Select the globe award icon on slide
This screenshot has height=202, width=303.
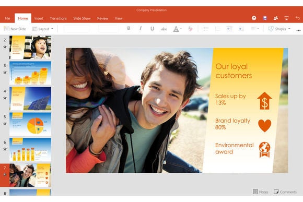(264, 150)
